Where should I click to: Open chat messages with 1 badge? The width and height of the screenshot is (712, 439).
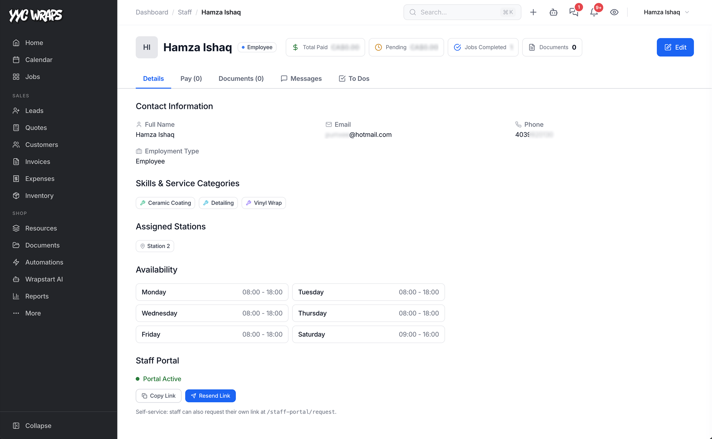tap(574, 12)
